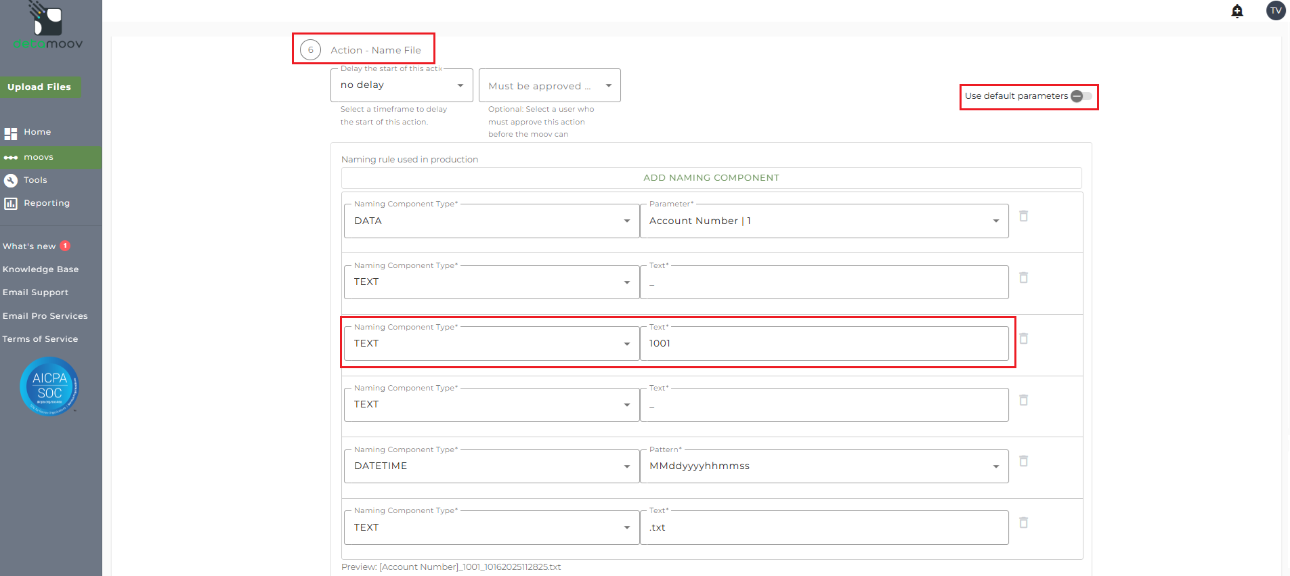Open Tools from the sidebar

point(35,180)
